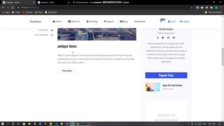Click the Logout link
Screen dimensions: 224x126
point(184,22)
